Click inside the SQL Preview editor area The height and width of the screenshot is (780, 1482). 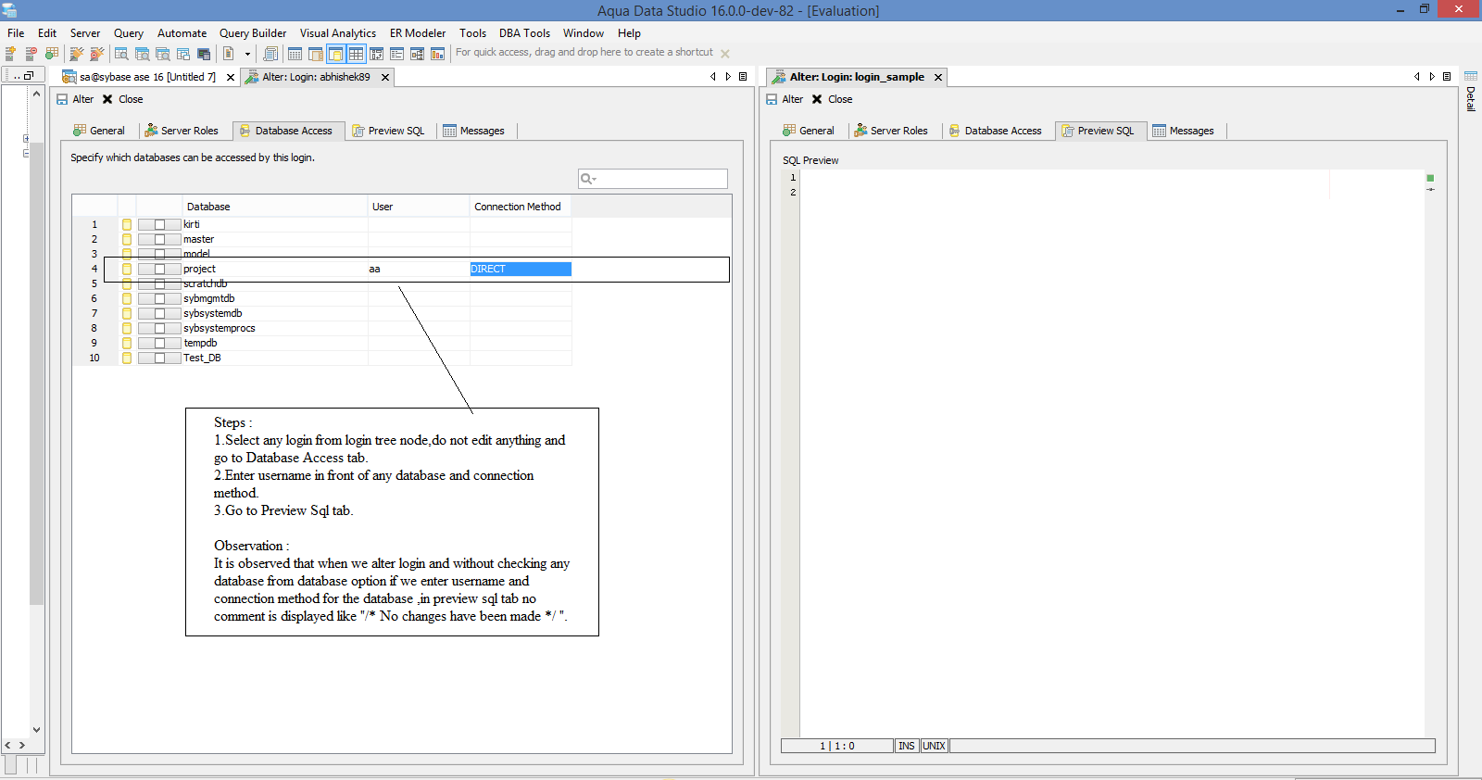1111,454
